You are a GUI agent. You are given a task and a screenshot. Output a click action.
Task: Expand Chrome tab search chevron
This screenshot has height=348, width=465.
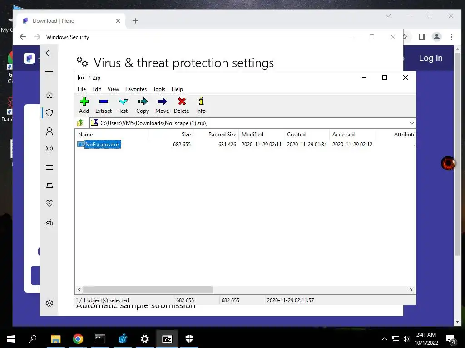tap(388, 16)
